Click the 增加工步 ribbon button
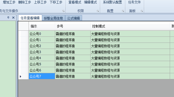174x97 pixels. pyautogui.click(x=9, y=2)
